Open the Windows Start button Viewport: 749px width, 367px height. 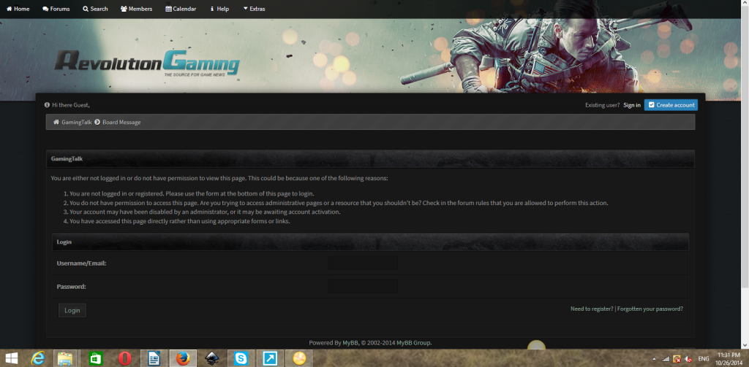click(x=12, y=358)
